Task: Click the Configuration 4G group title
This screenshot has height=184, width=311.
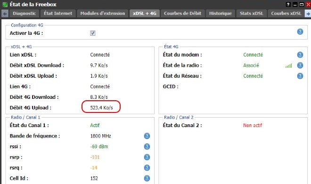Action: tap(27, 25)
